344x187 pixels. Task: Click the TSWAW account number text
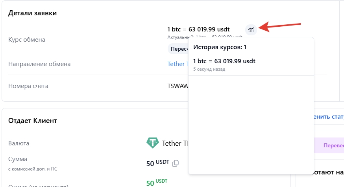click(178, 86)
